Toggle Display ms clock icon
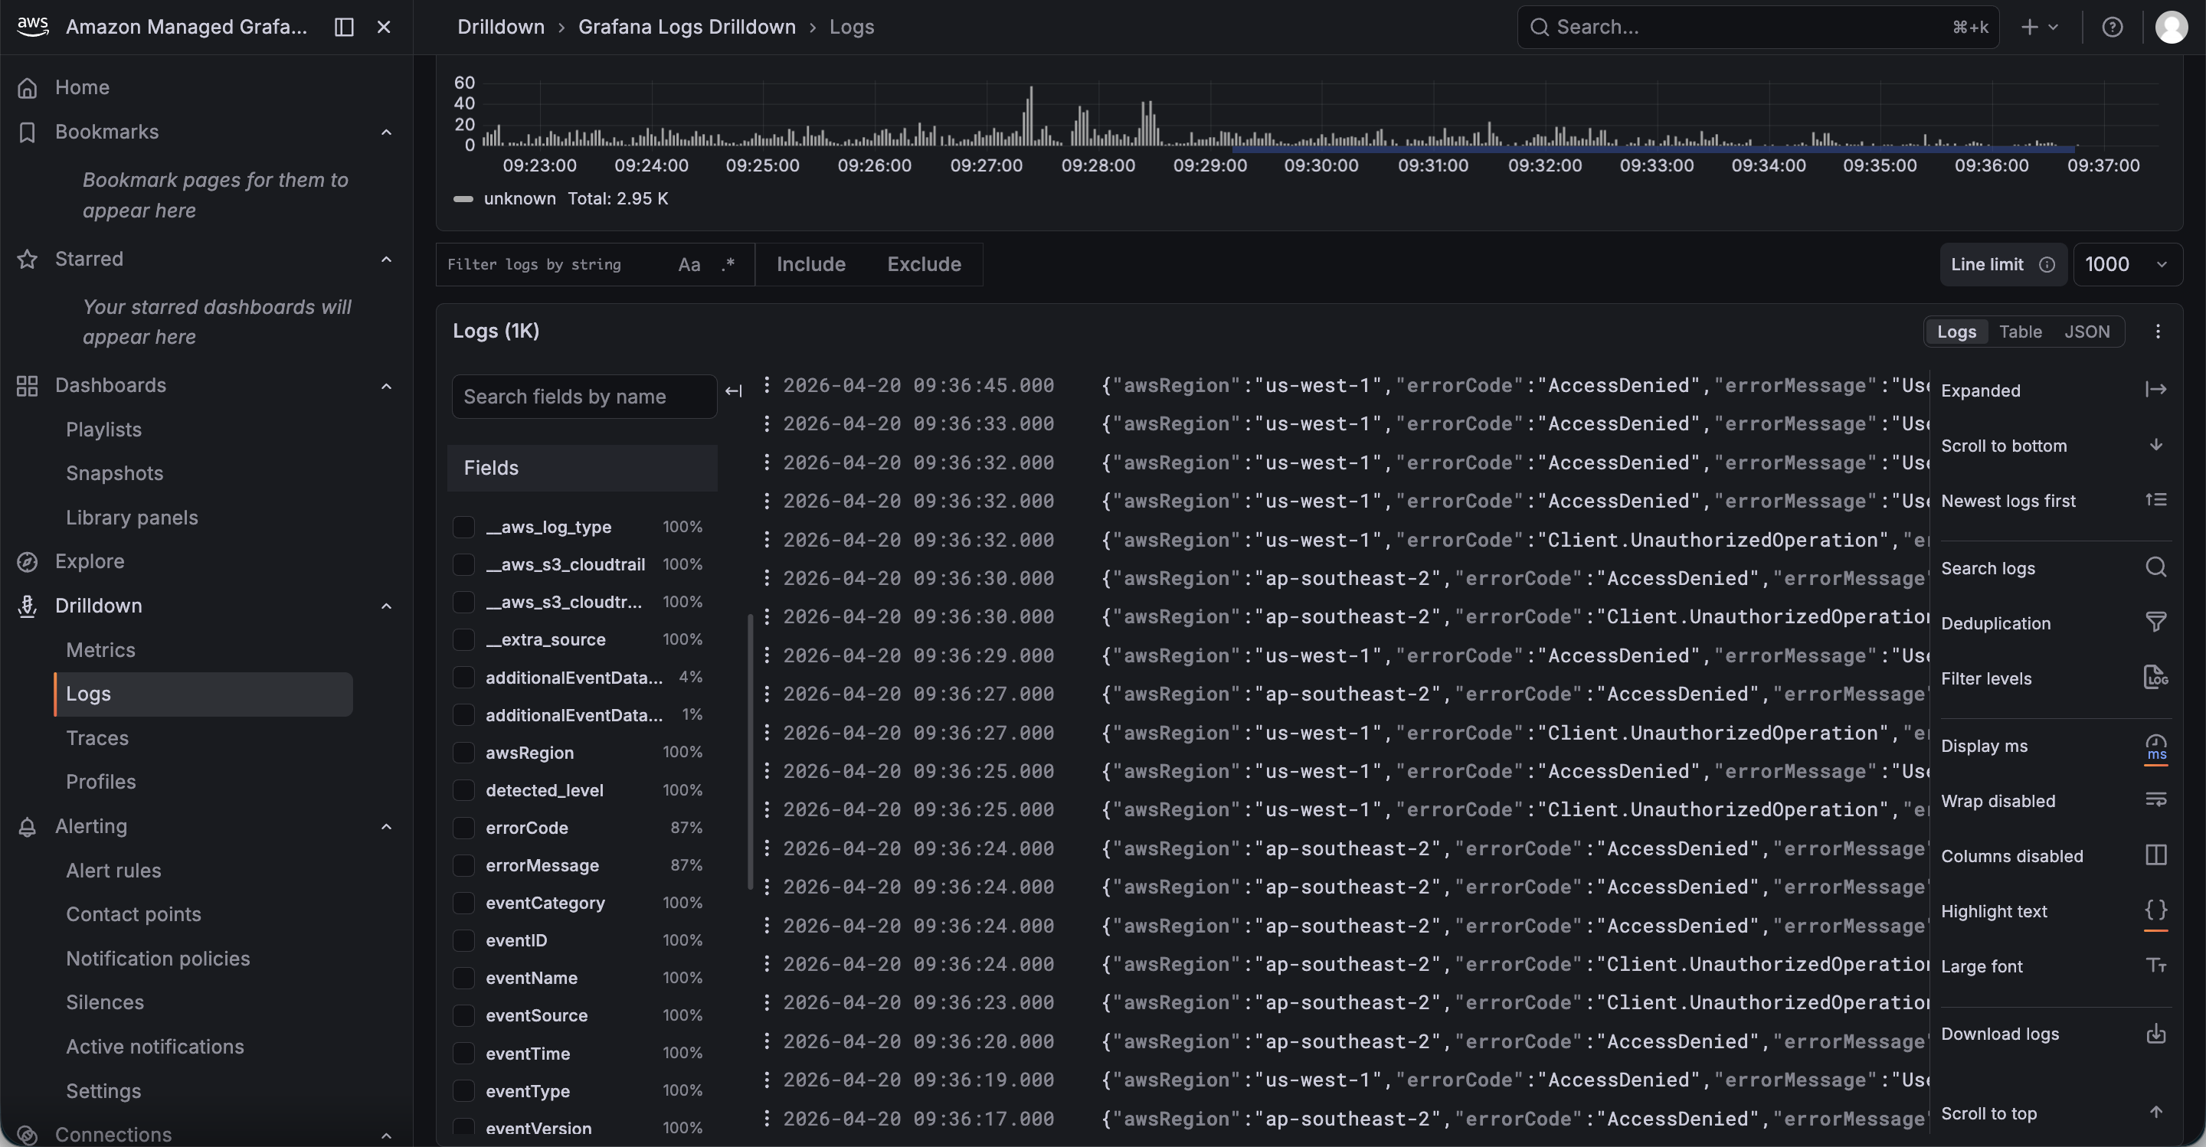The image size is (2206, 1147). pos(2155,746)
